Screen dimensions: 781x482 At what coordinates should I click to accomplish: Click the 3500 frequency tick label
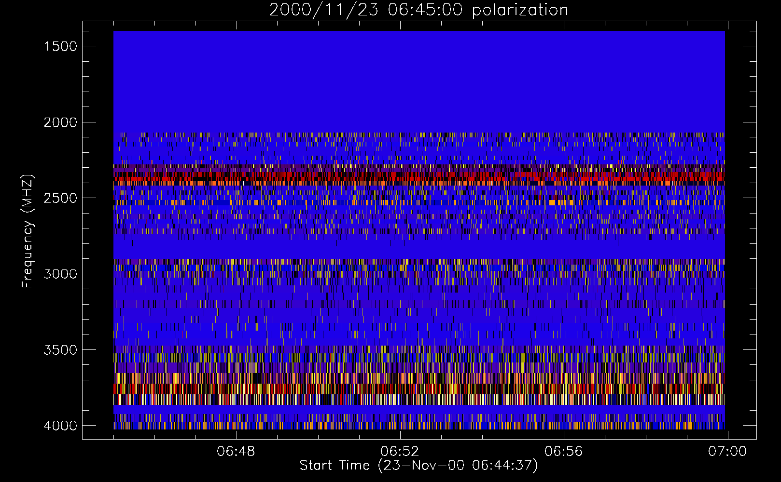[60, 350]
